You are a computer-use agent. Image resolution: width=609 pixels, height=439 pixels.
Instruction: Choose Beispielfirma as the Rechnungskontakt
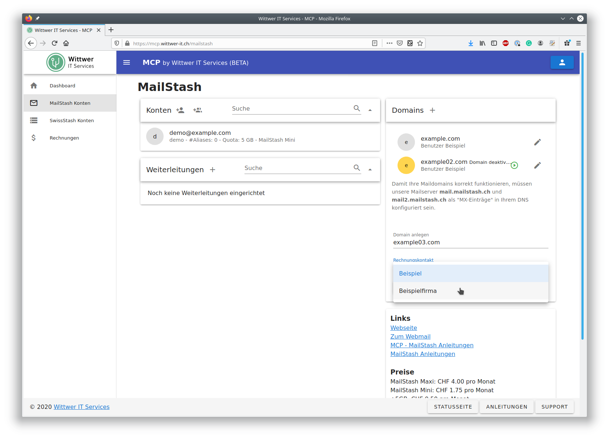(470, 291)
